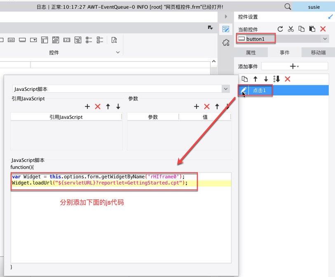Image resolution: width=335 pixels, height=277 pixels.
Task: Click the Widget.loadUrl code line
Action: [x=100, y=183]
